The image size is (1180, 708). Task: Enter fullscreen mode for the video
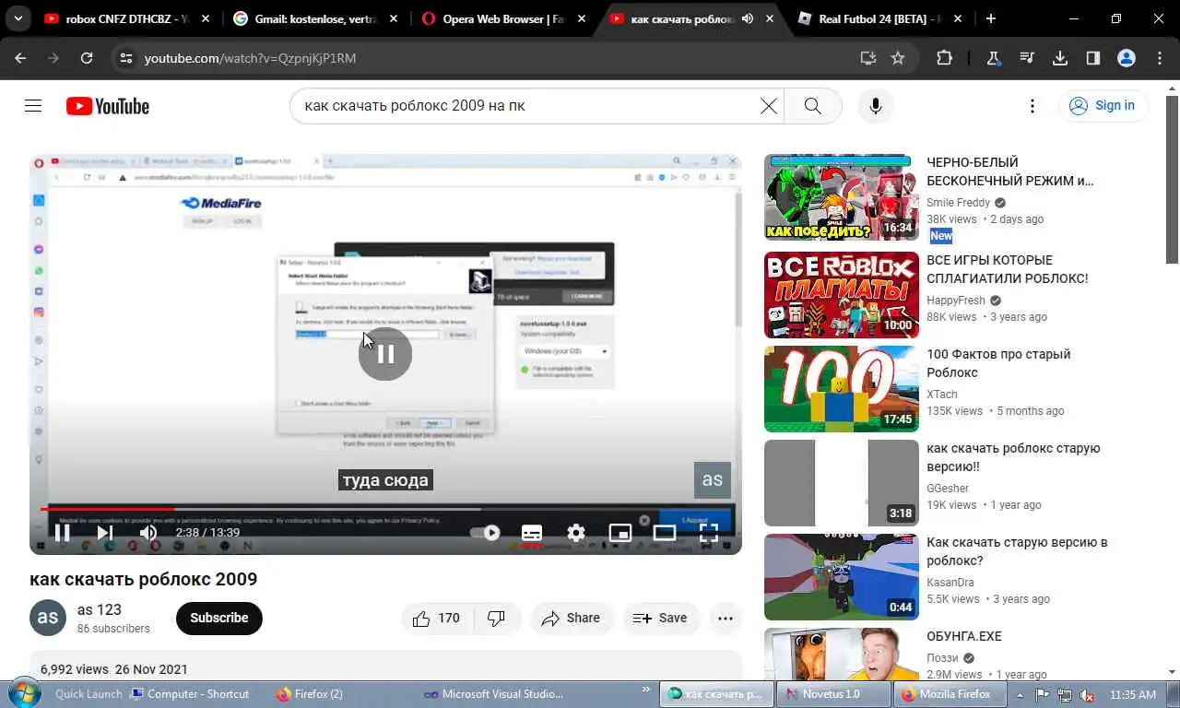pyautogui.click(x=708, y=532)
